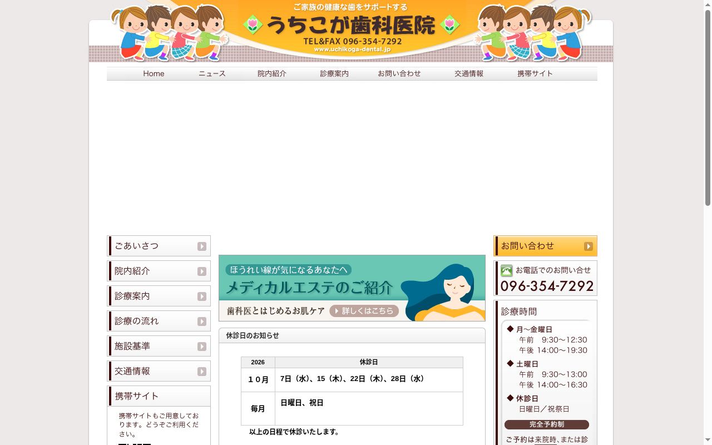Click the orange お問い合わせ sidebar button

(x=545, y=246)
